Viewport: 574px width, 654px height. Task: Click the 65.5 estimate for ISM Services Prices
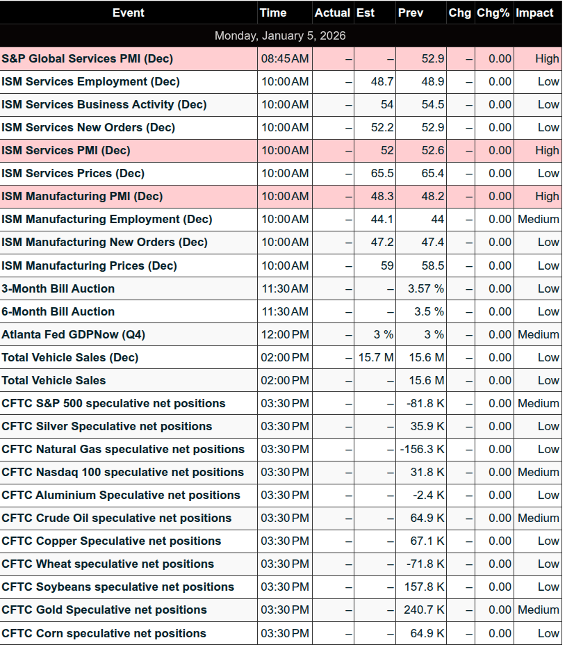(382, 174)
